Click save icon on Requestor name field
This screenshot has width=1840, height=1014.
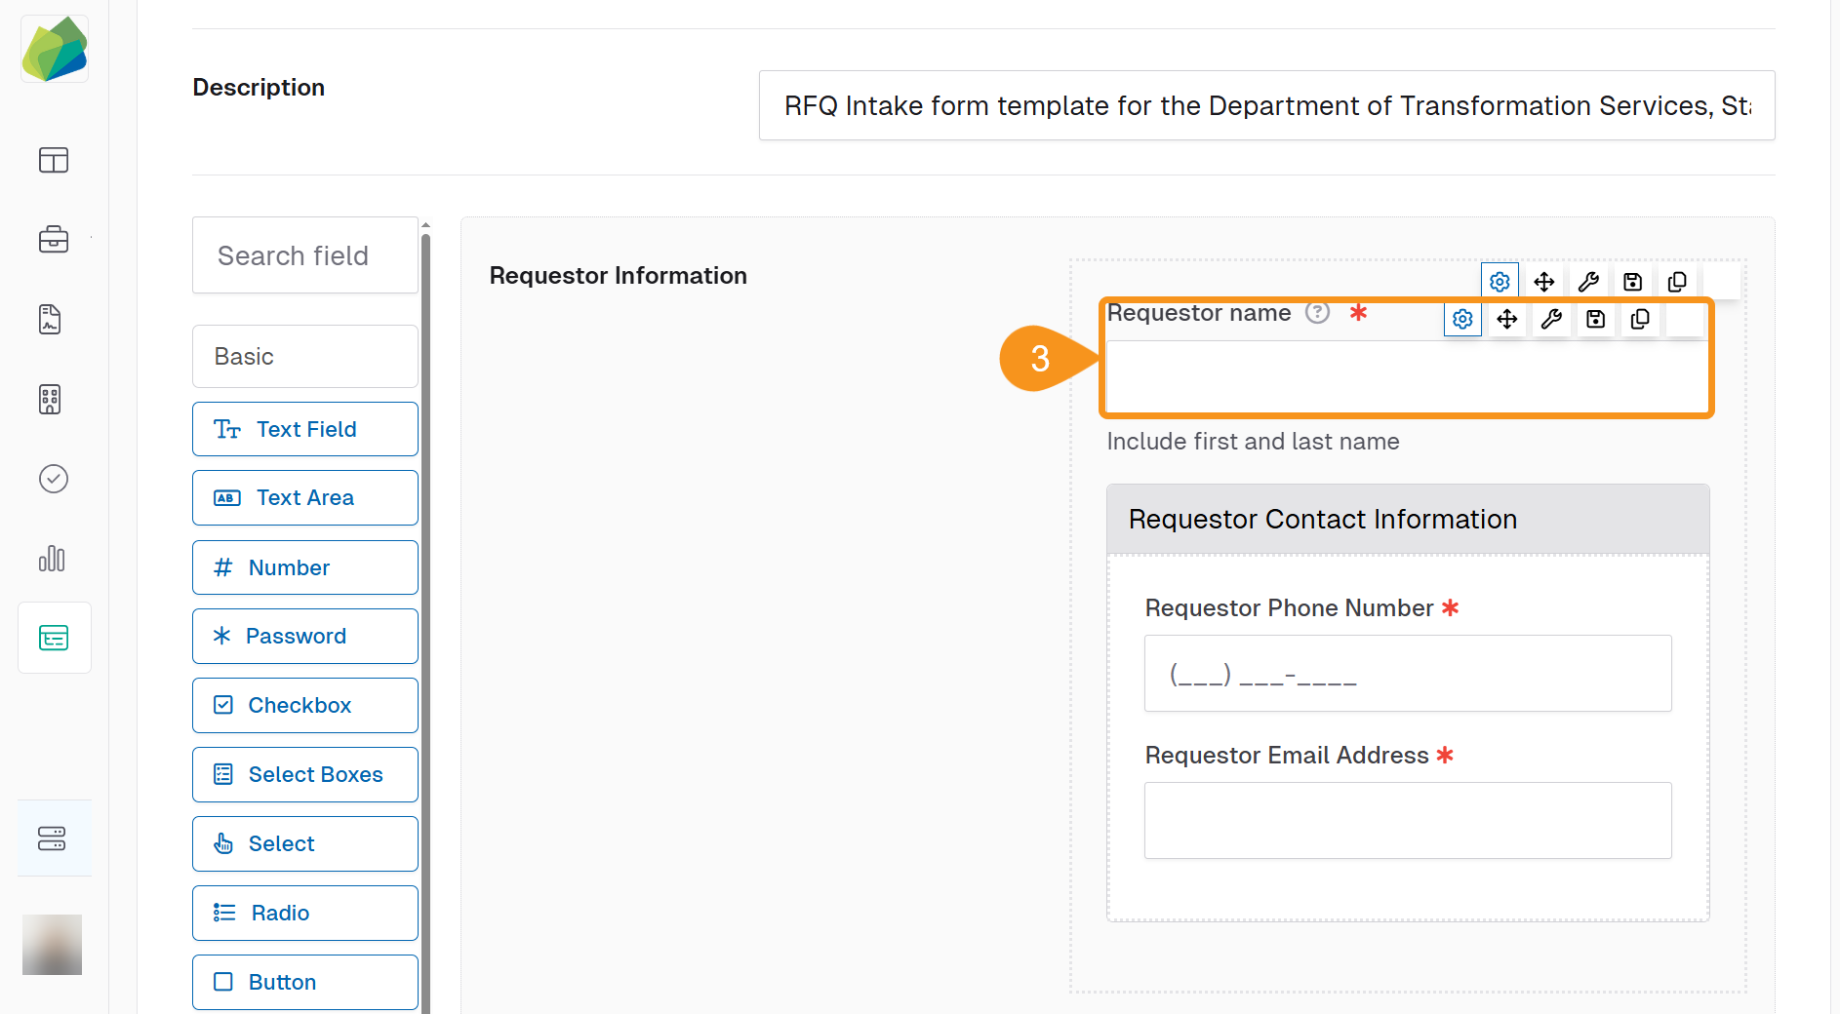(1596, 319)
